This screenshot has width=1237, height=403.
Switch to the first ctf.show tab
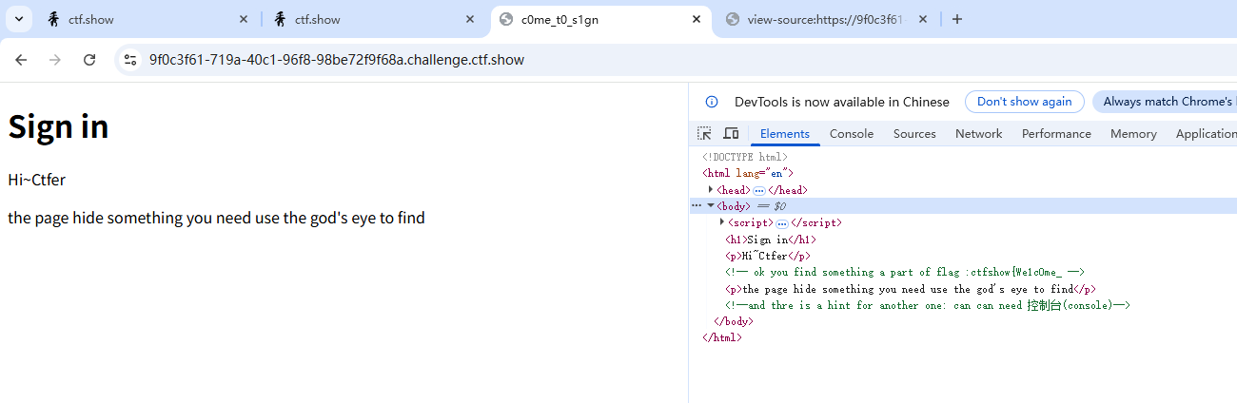(147, 19)
